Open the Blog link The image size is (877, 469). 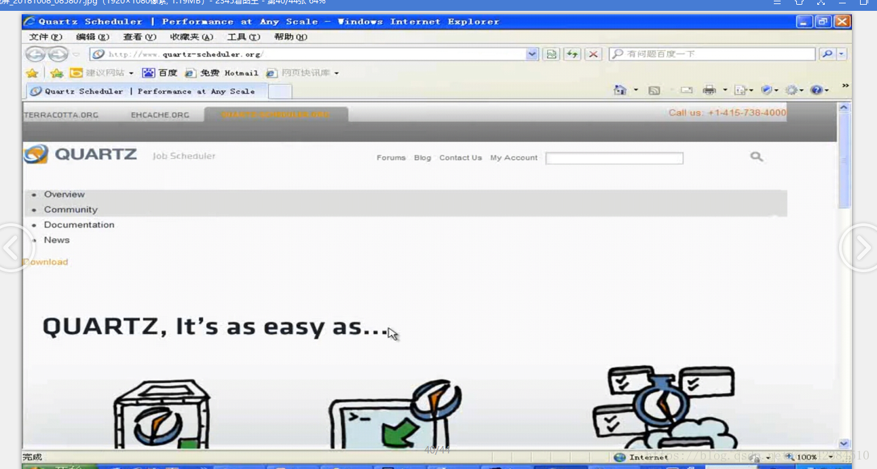tap(422, 157)
